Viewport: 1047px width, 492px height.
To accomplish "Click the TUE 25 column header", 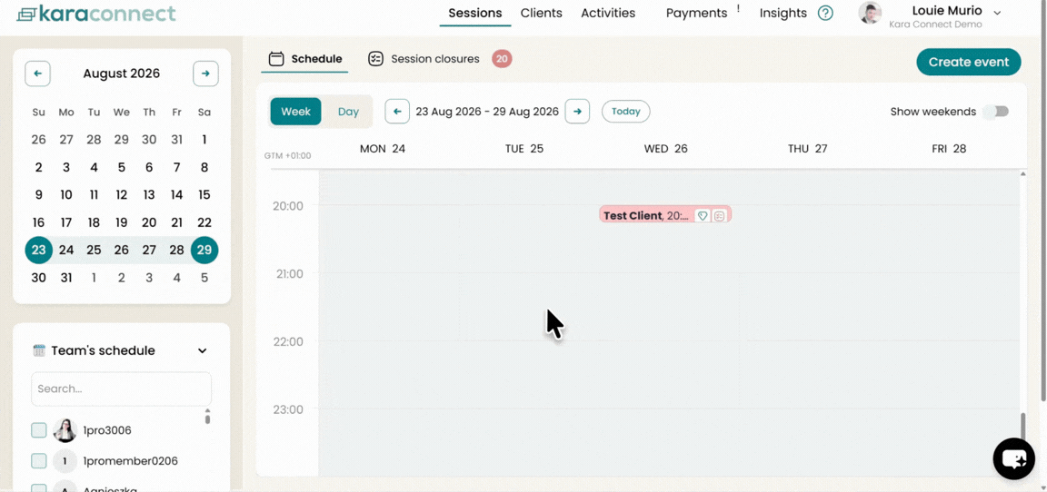I will tap(524, 149).
